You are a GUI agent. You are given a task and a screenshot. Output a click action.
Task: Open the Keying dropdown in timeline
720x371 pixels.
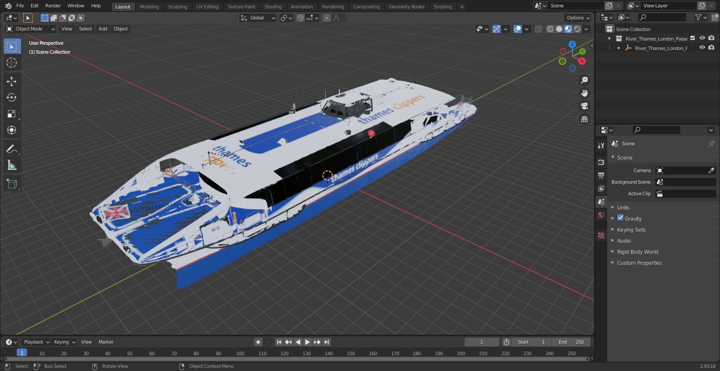point(64,342)
